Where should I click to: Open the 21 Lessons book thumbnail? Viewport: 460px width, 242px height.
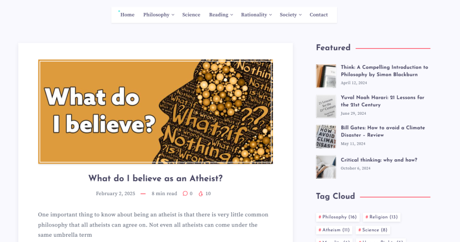pyautogui.click(x=326, y=106)
